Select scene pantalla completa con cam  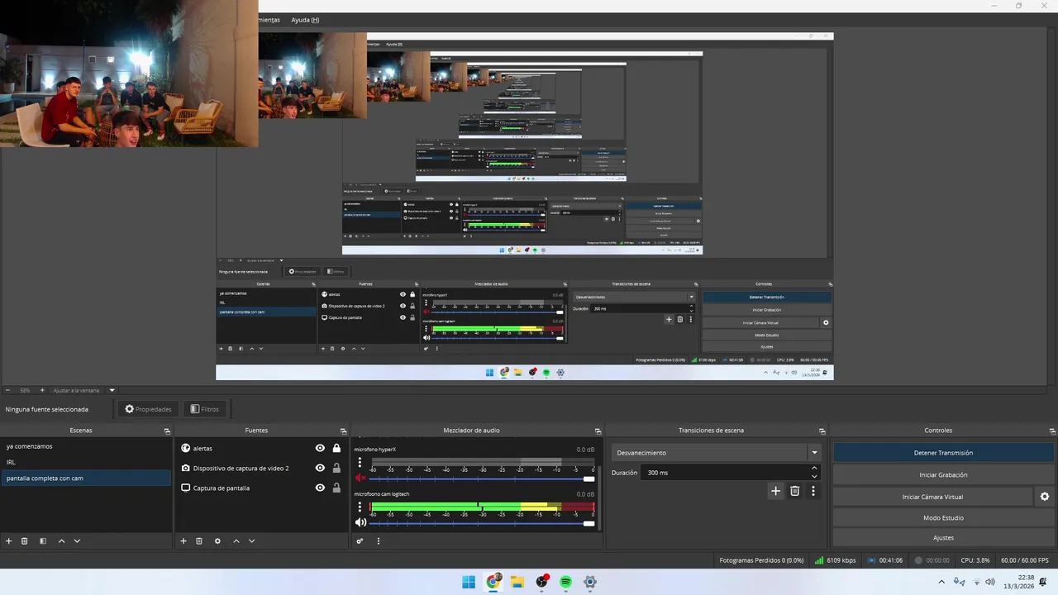click(x=87, y=478)
